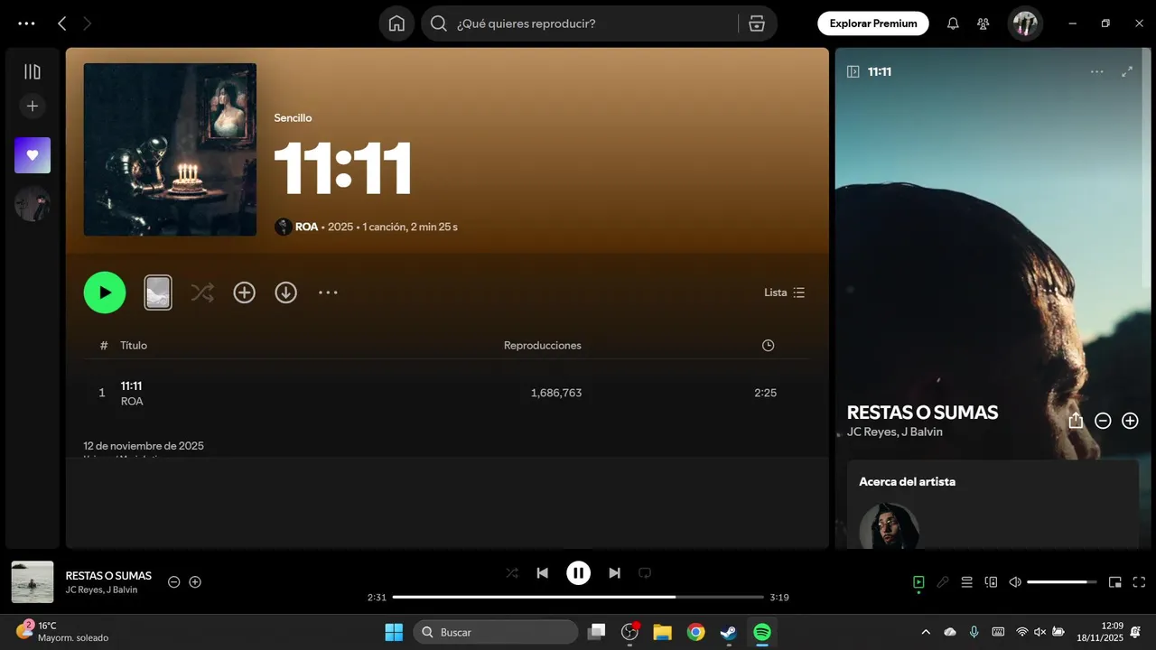Skip to the next track
This screenshot has height=650, width=1156.
pyautogui.click(x=614, y=572)
